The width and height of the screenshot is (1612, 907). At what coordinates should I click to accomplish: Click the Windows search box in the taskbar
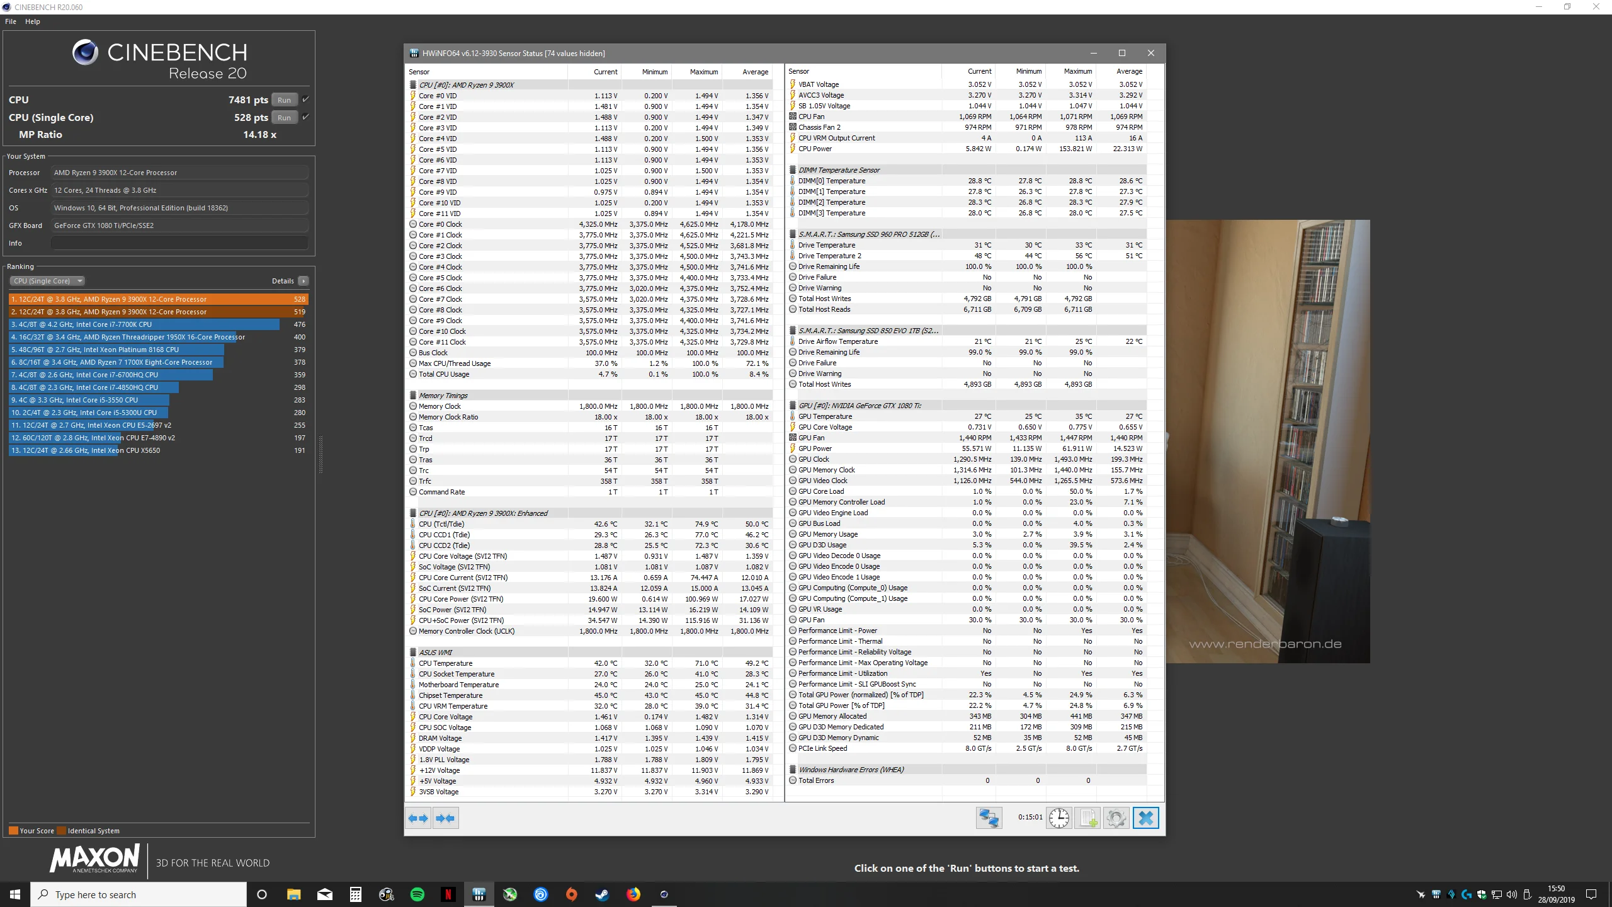139,894
